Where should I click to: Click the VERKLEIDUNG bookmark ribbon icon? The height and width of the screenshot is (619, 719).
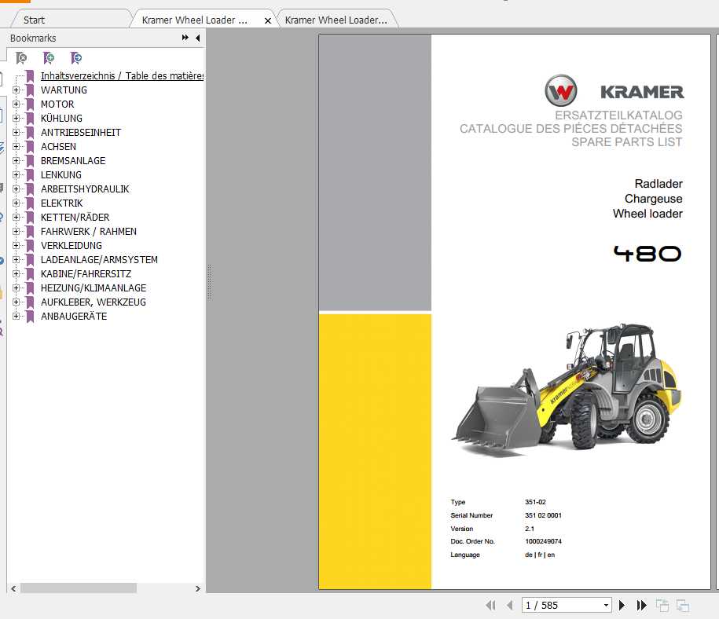pyautogui.click(x=30, y=245)
